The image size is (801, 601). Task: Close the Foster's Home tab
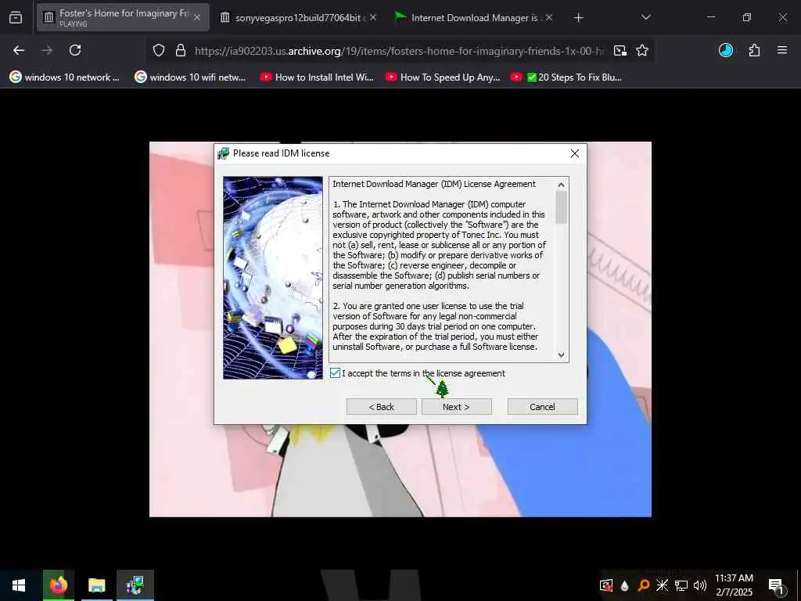point(197,17)
